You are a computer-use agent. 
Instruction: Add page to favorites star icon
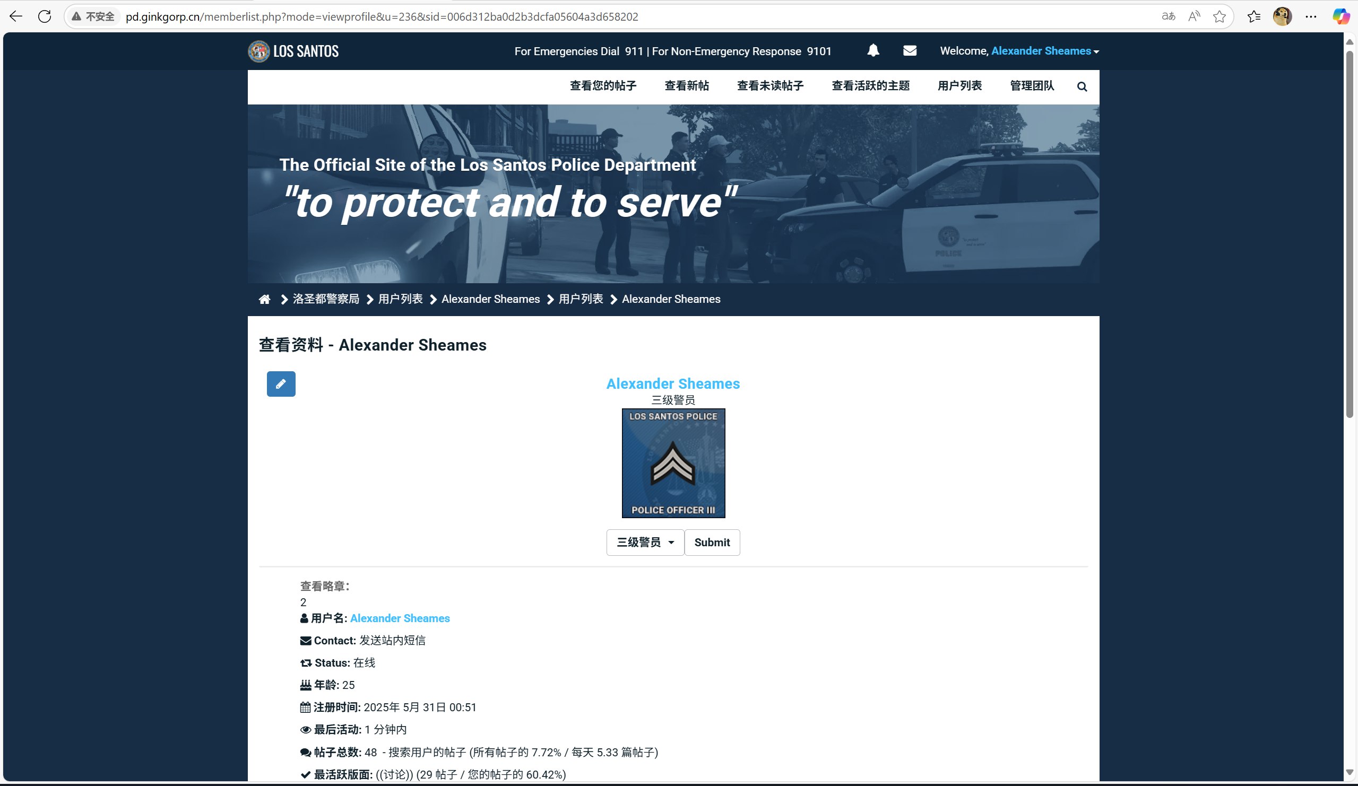coord(1219,16)
